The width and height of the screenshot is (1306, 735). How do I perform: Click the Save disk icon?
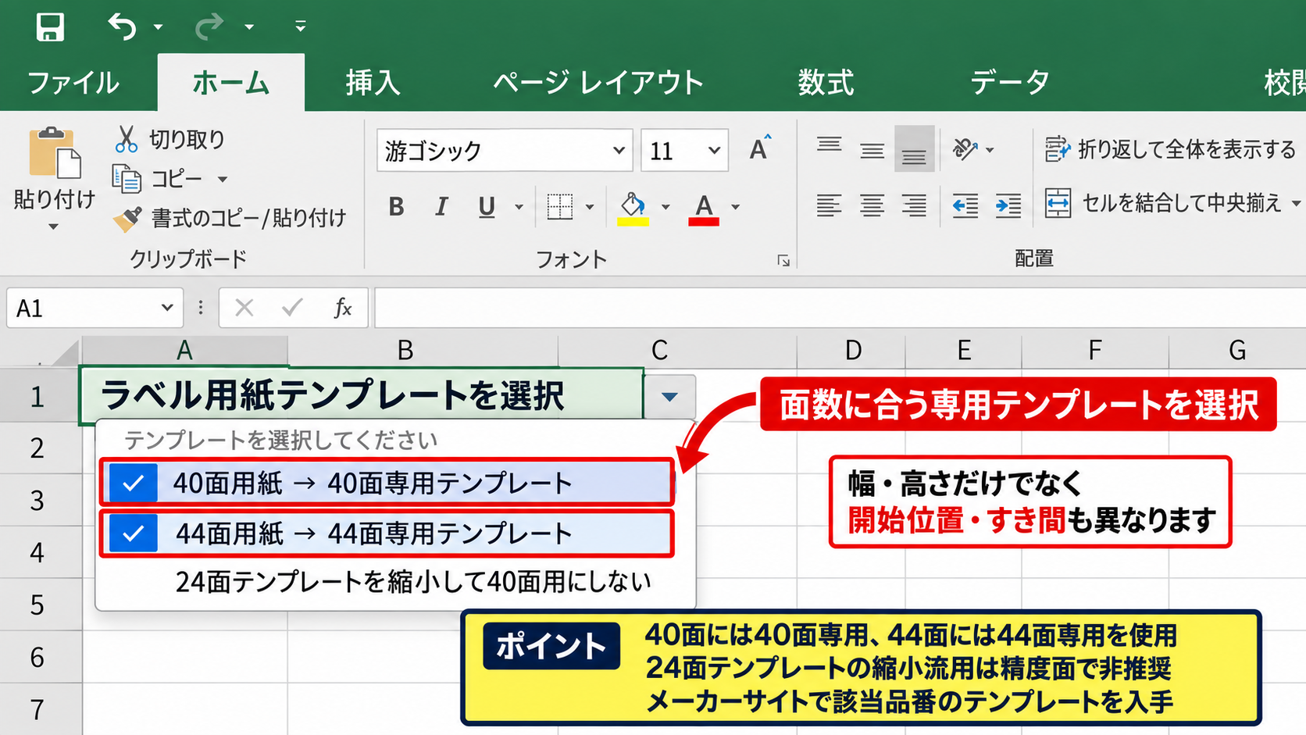point(50,27)
